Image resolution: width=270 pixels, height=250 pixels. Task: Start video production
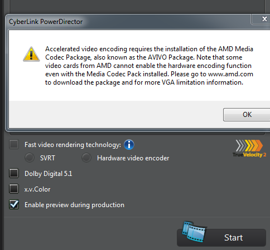click(x=221, y=238)
